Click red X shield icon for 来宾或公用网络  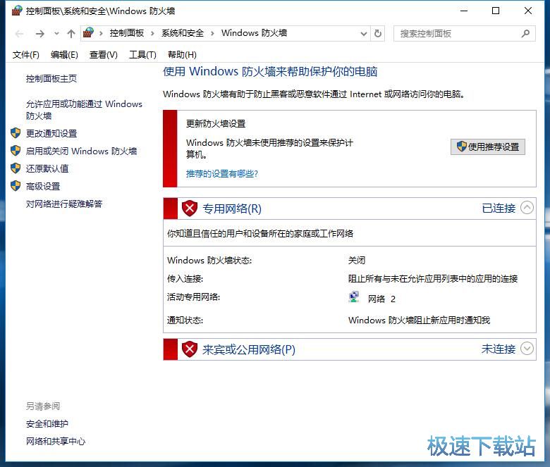tap(190, 349)
